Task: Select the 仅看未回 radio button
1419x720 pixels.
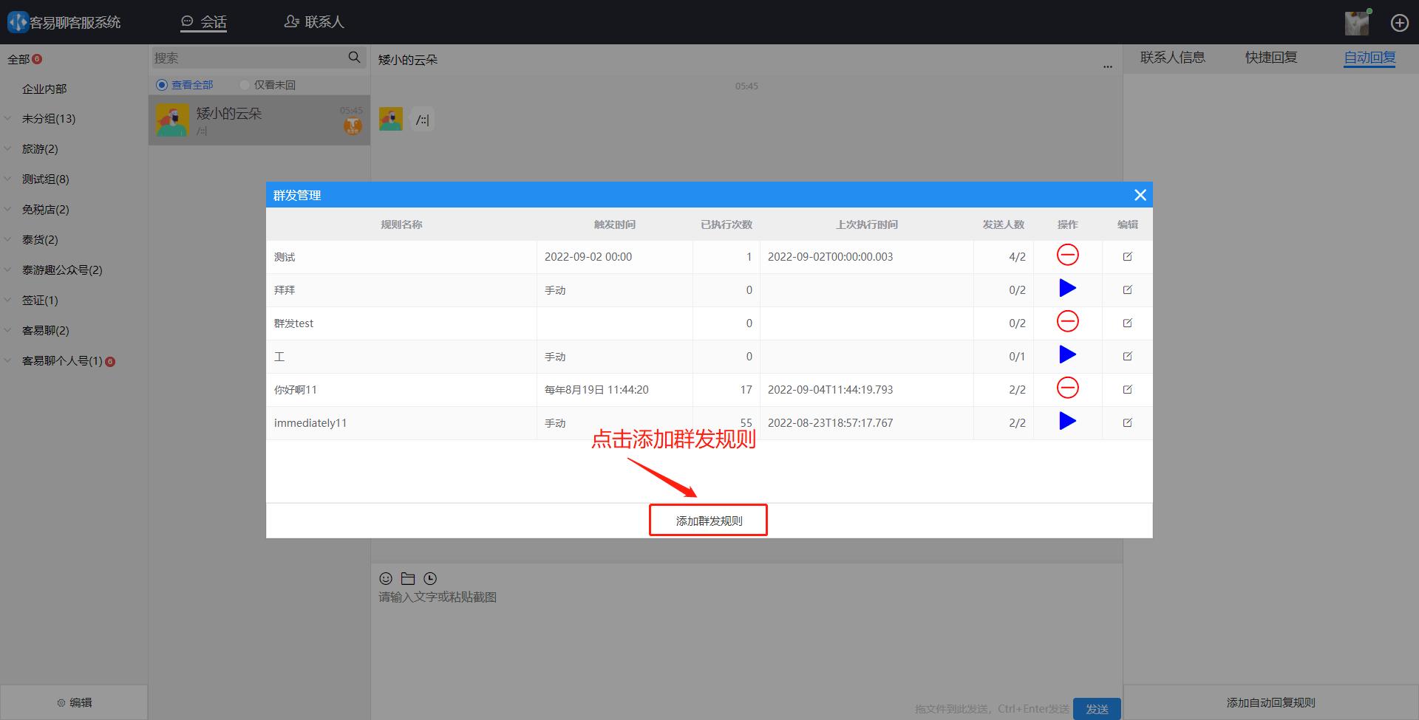Action: [244, 84]
